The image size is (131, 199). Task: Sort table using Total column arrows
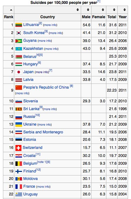114,10
